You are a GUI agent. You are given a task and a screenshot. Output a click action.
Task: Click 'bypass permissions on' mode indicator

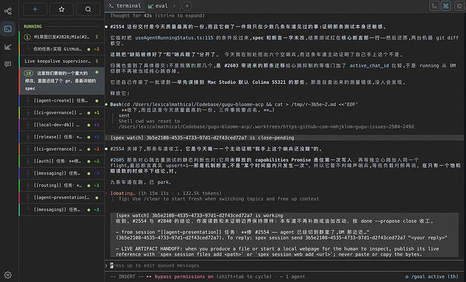(x=184, y=277)
